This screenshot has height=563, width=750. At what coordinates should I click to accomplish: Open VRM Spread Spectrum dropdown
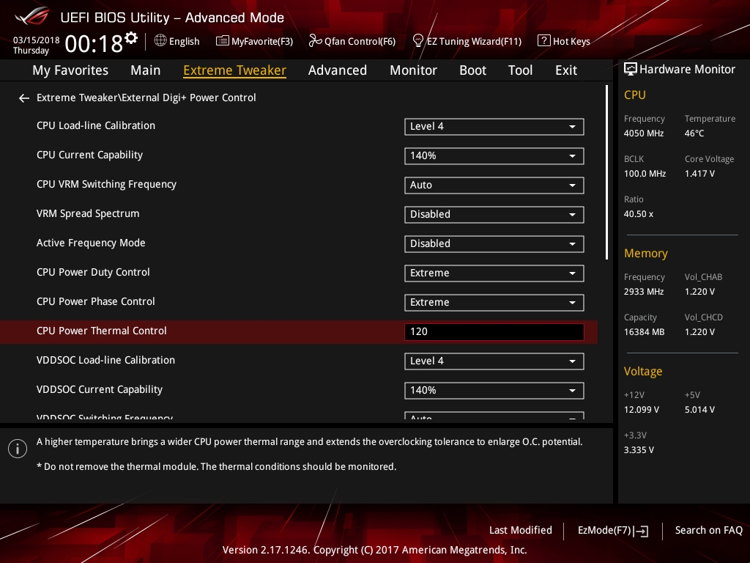coord(494,215)
